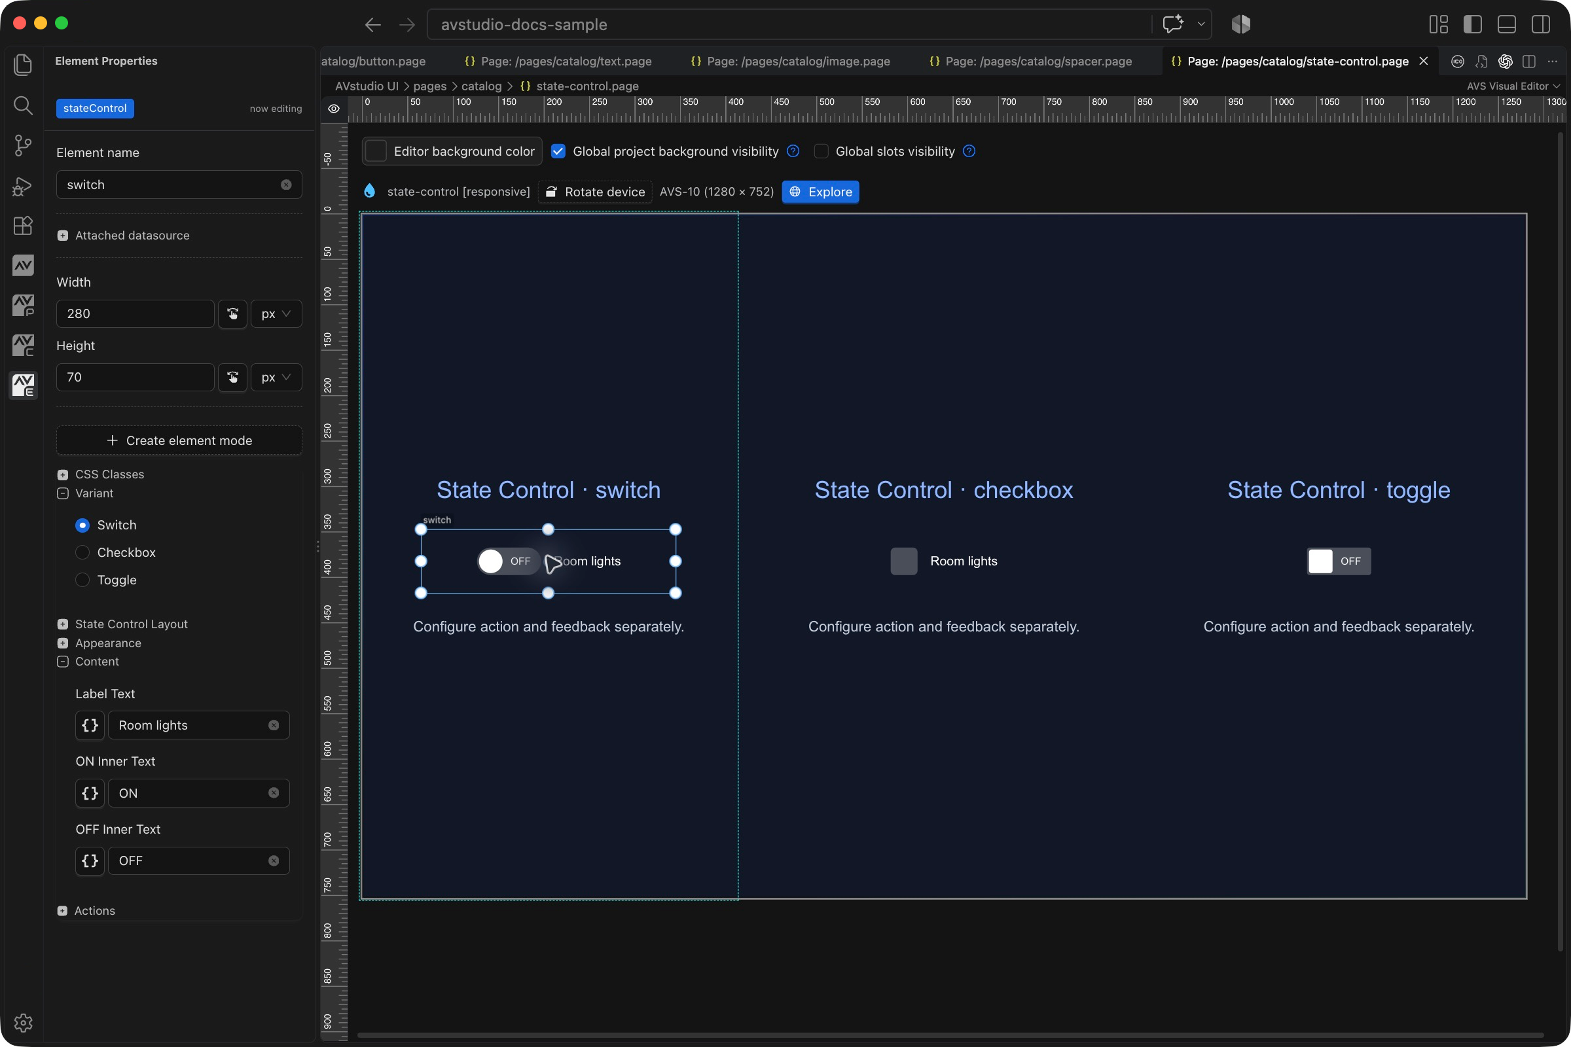The height and width of the screenshot is (1047, 1571).
Task: Open the Width unit px dropdown
Action: [x=276, y=314]
